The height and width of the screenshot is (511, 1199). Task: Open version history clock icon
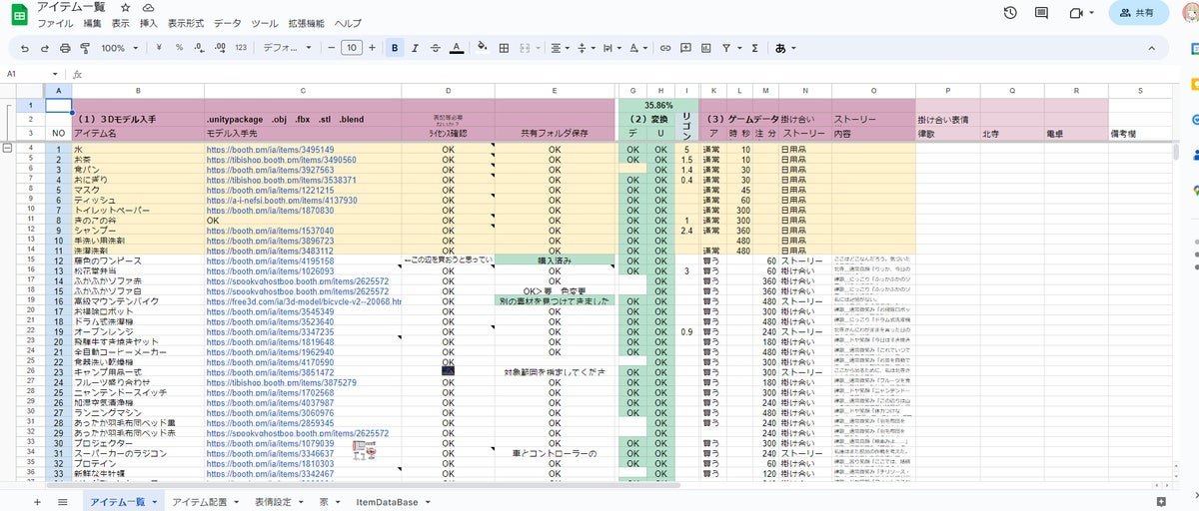(x=1010, y=13)
